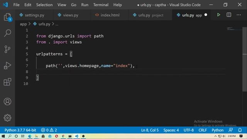Place cursor on line 7 path code

click(90, 66)
